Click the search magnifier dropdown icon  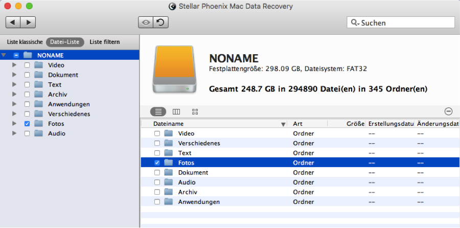point(354,22)
